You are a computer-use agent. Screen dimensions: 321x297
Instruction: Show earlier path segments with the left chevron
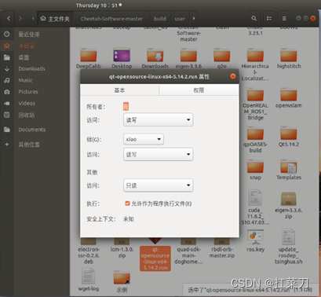click(x=33, y=19)
